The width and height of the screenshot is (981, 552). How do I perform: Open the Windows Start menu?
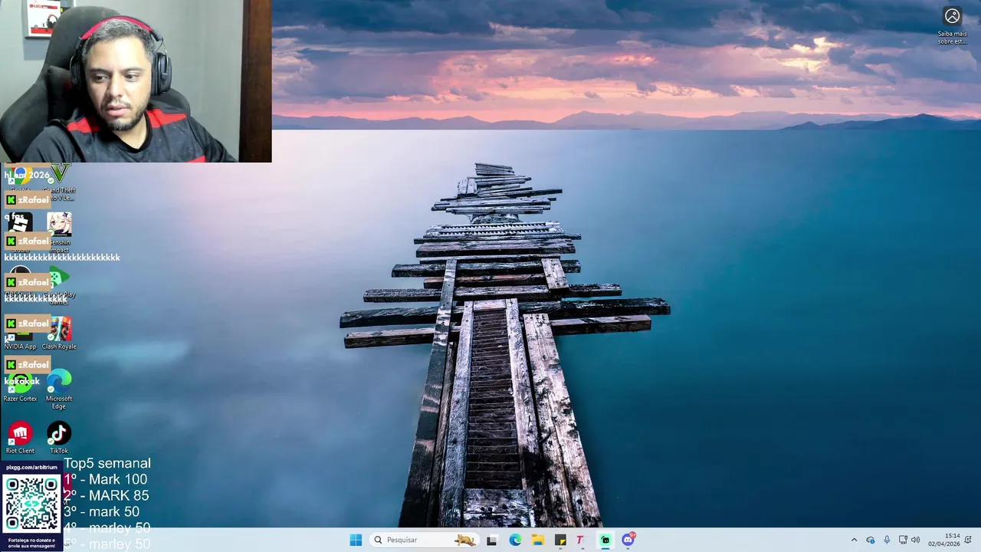pos(356,540)
